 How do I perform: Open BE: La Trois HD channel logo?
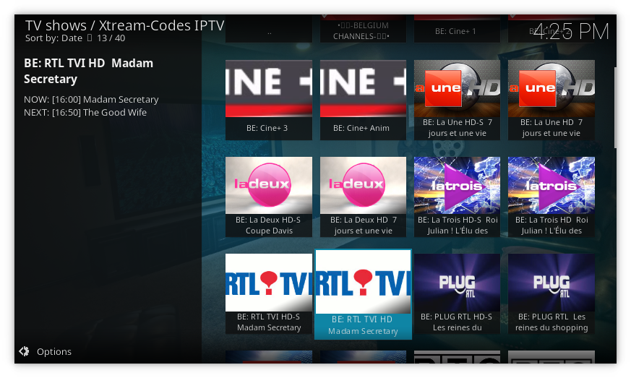[551, 185]
